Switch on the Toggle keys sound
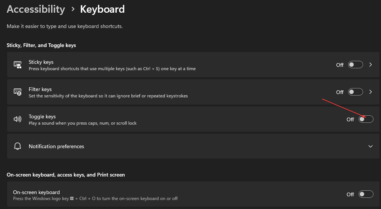 (366, 119)
